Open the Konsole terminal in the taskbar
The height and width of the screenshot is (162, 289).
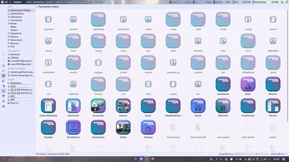tap(147, 159)
